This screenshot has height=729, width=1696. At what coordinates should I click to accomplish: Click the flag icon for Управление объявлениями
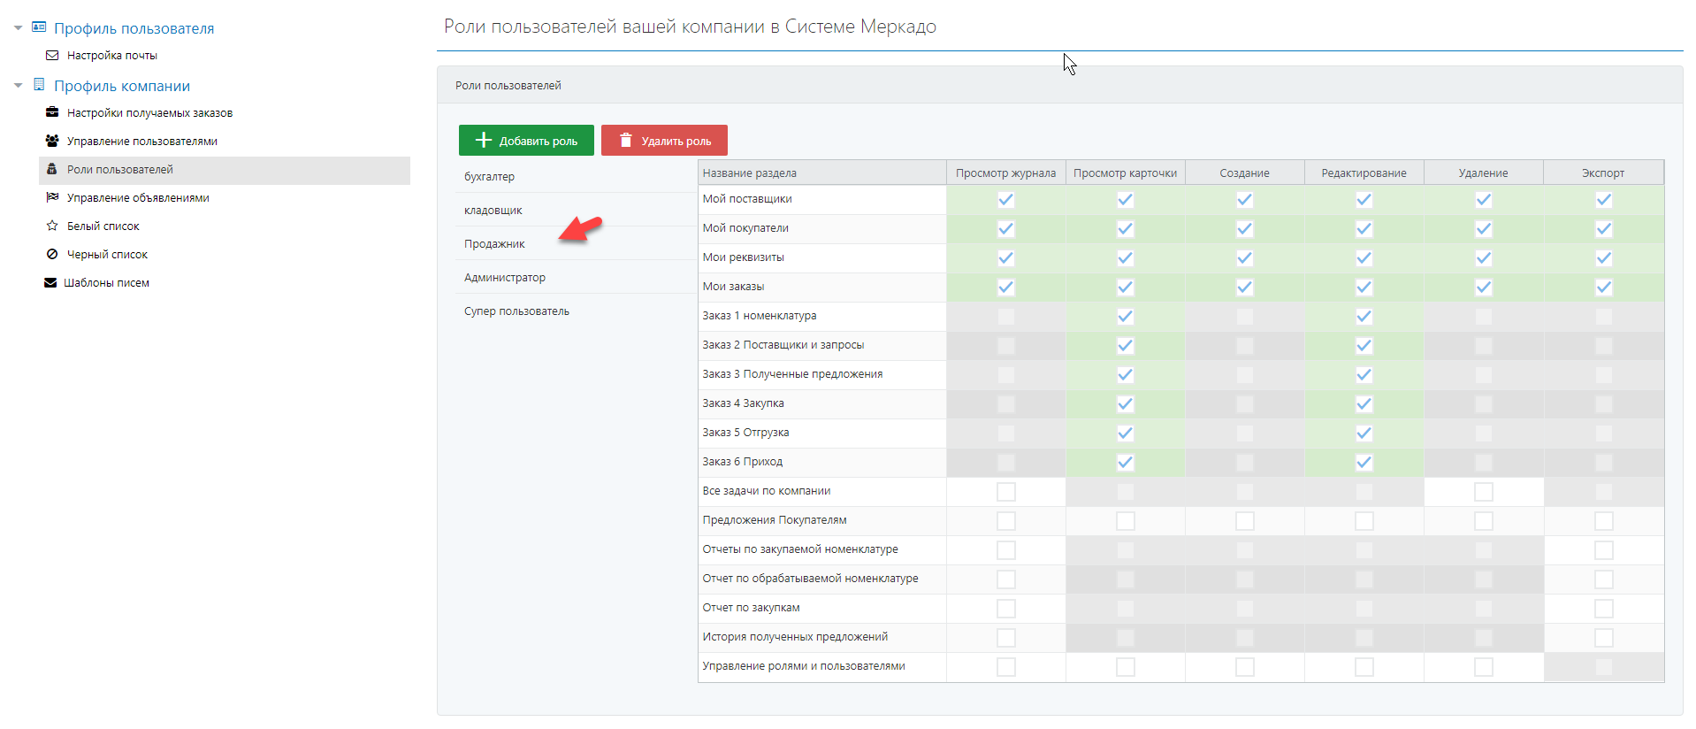52,197
